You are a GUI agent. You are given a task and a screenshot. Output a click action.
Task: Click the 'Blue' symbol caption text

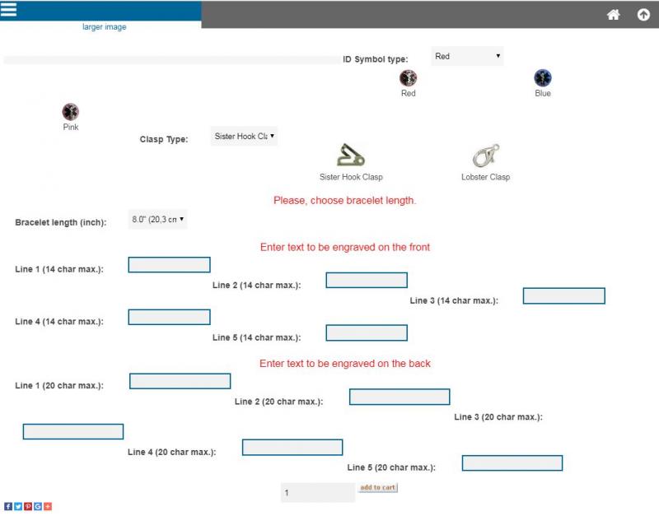(x=543, y=93)
